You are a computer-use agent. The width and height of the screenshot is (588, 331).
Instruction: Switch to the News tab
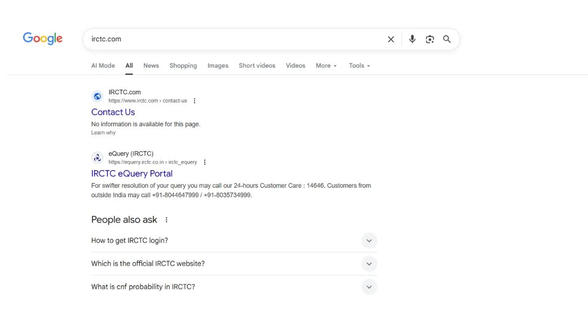(x=151, y=66)
